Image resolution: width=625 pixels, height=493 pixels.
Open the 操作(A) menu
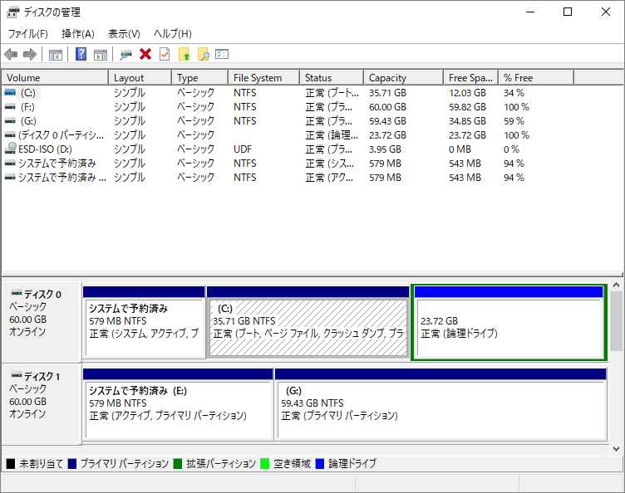[78, 34]
